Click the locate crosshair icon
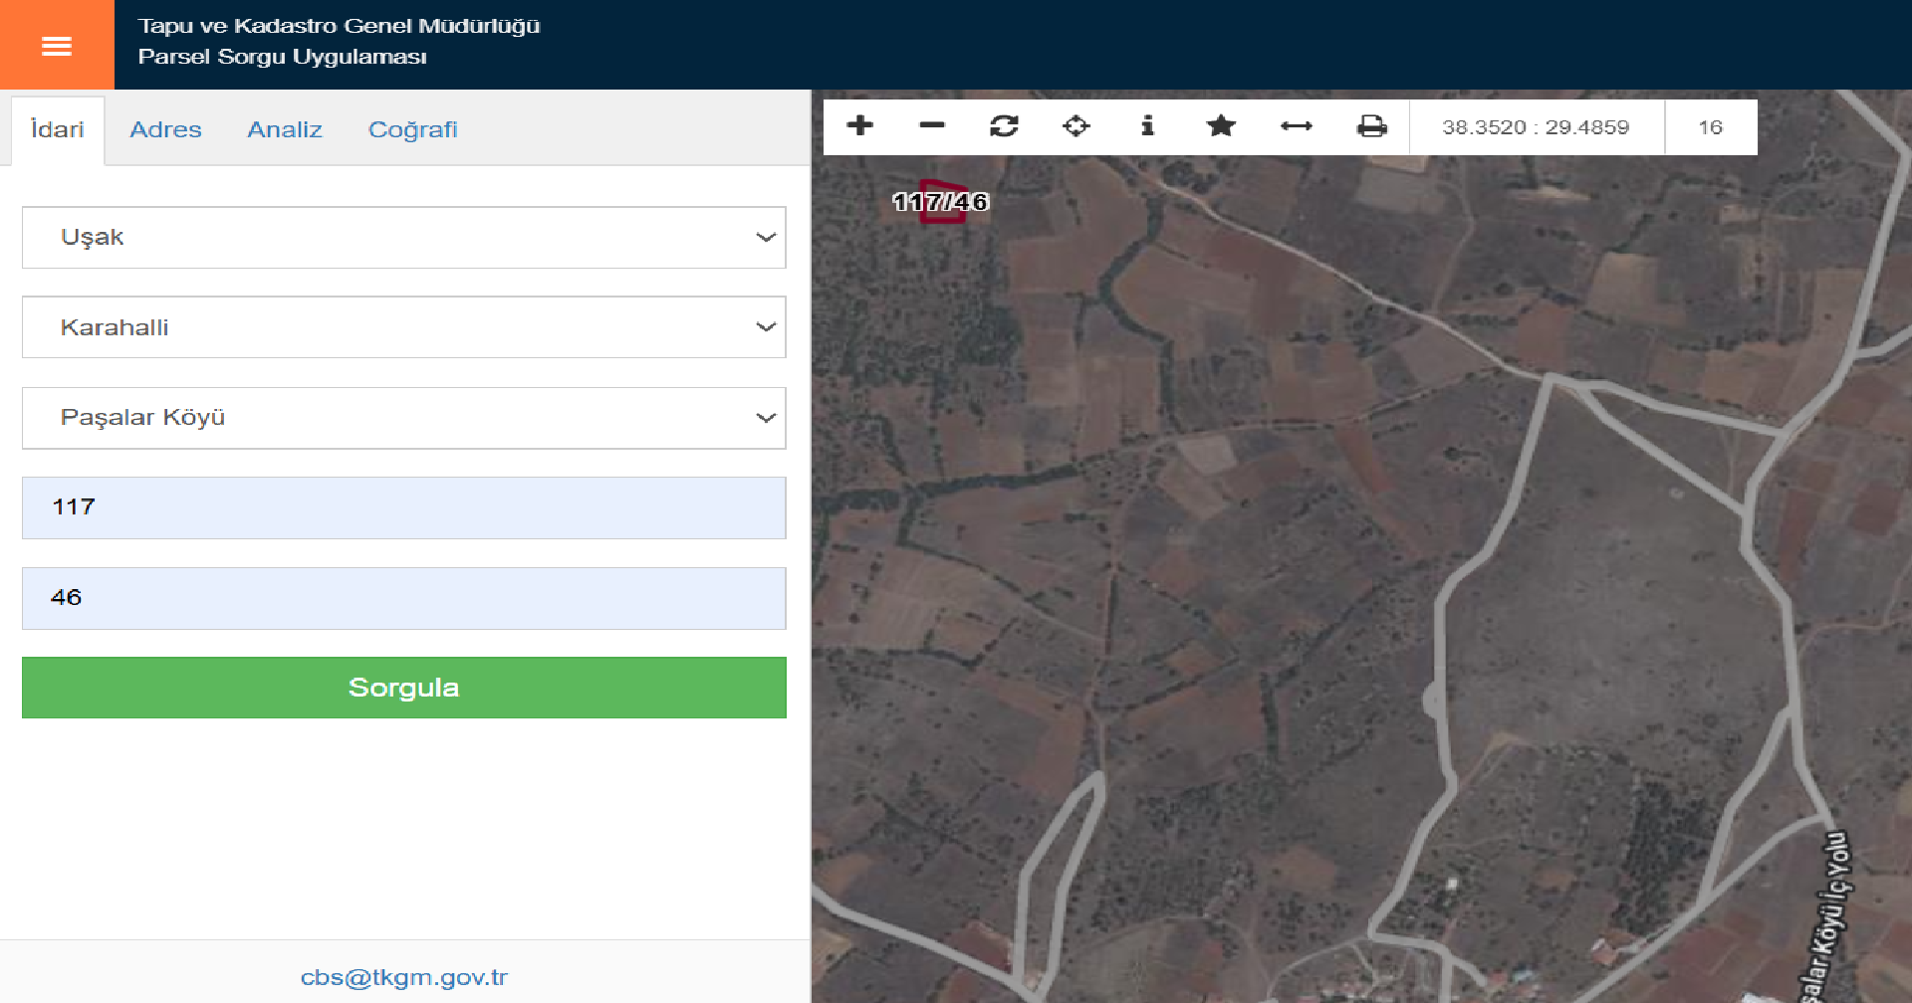The image size is (1912, 1003). 1076,125
